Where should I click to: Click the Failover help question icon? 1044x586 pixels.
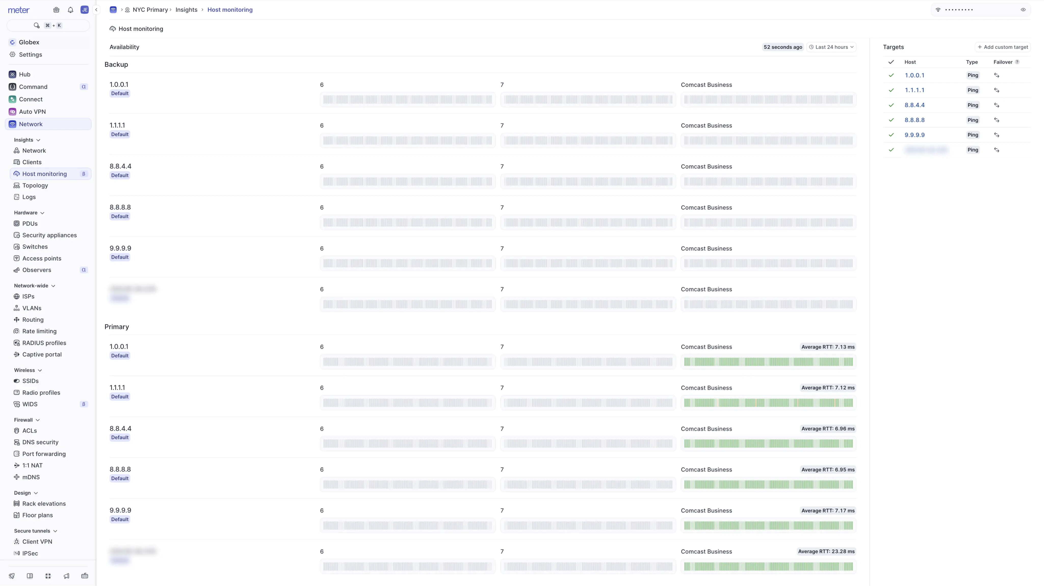pyautogui.click(x=1017, y=62)
